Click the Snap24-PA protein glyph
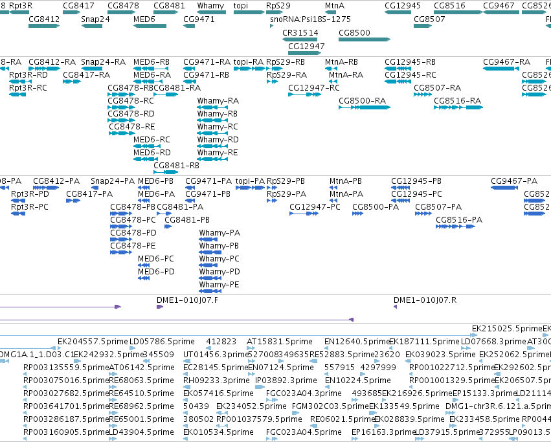 (x=95, y=188)
